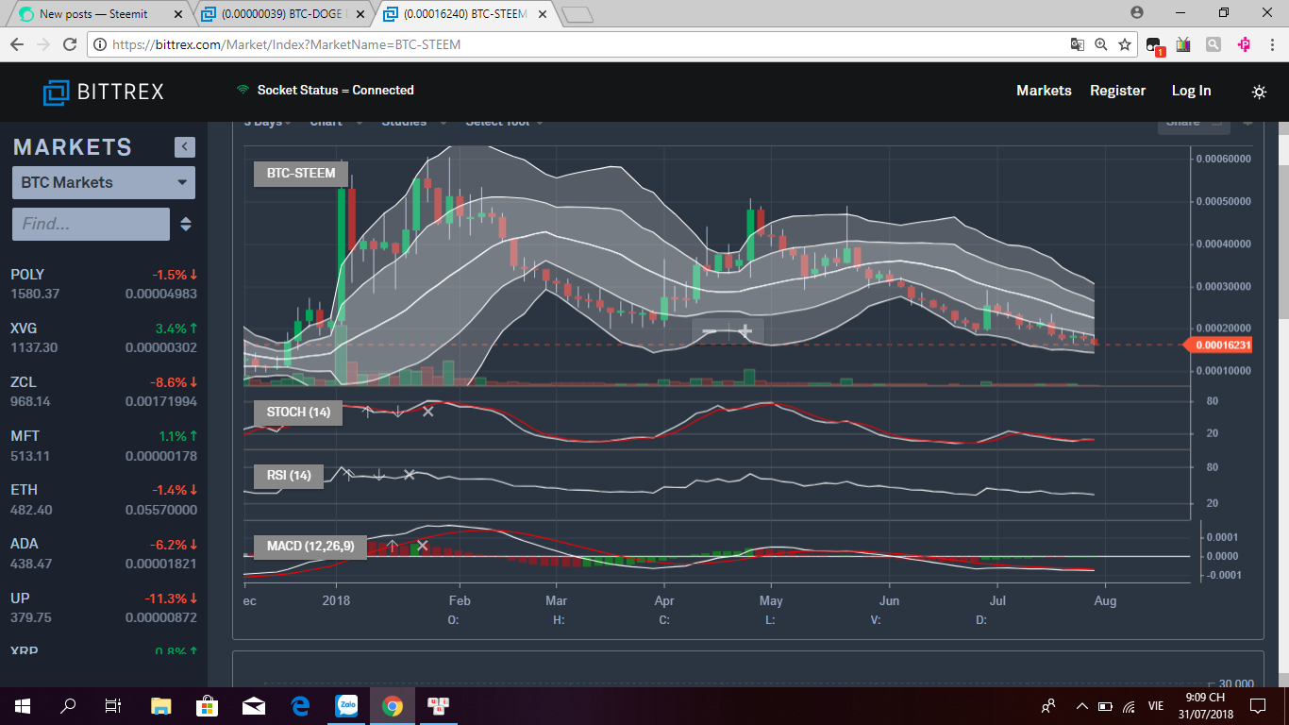Open Task View on the taskbar
The image size is (1289, 725).
pyautogui.click(x=113, y=705)
